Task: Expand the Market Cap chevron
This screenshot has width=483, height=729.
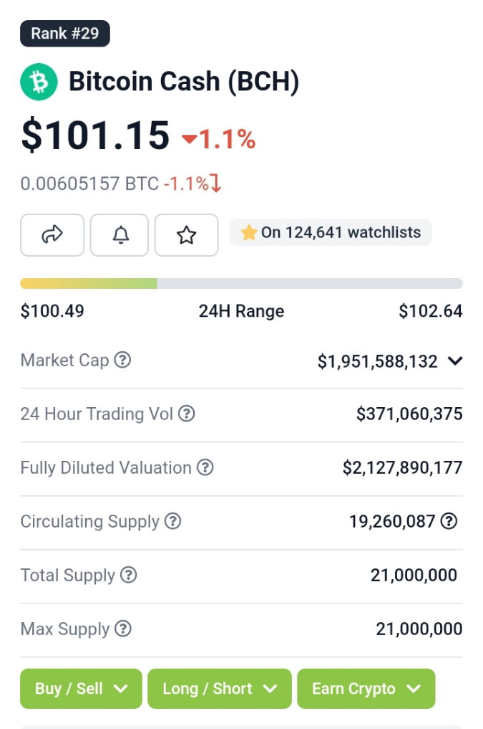Action: point(455,361)
